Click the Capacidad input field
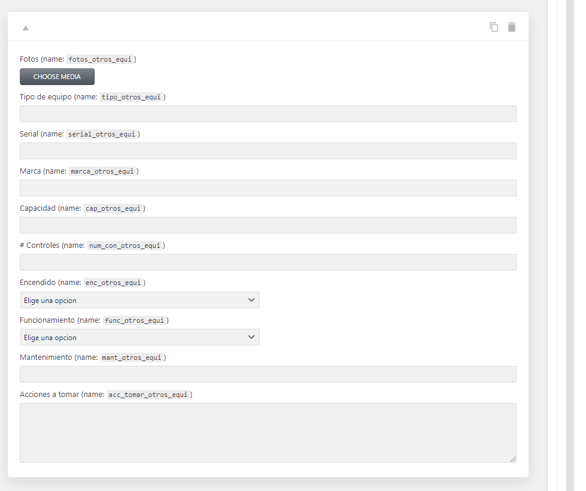 [x=268, y=225]
